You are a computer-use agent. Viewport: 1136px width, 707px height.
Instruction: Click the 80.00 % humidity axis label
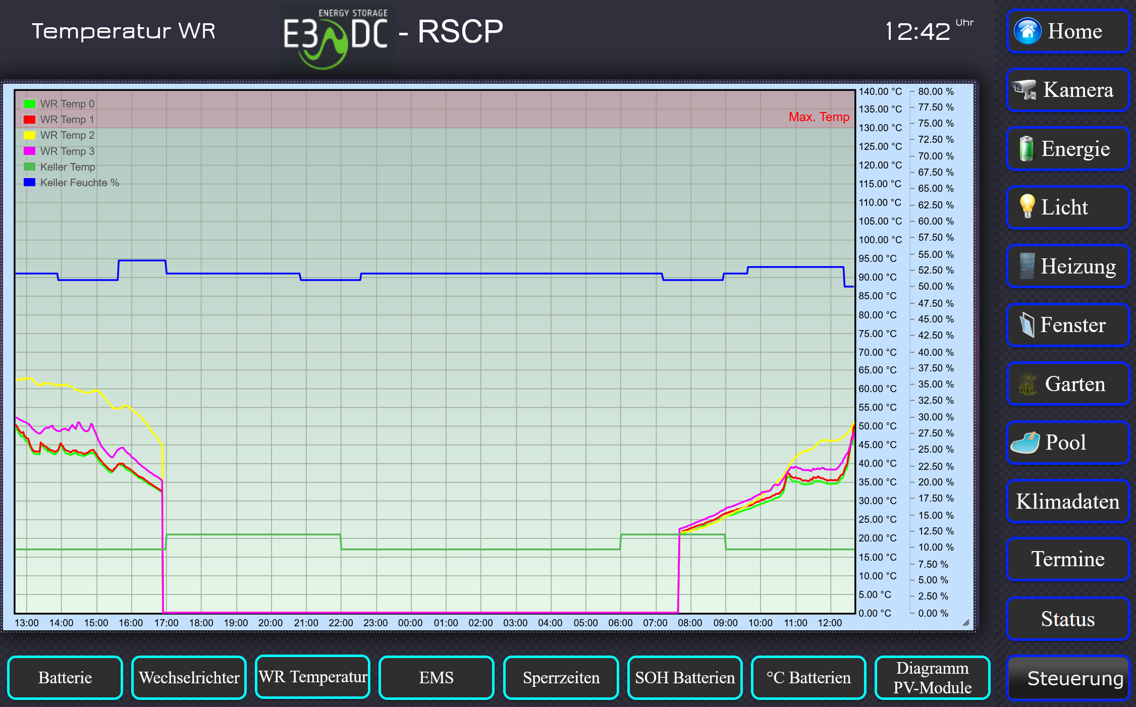[936, 91]
